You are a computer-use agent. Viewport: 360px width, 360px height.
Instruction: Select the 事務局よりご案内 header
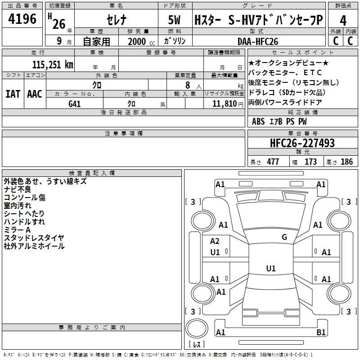[x=92, y=328]
